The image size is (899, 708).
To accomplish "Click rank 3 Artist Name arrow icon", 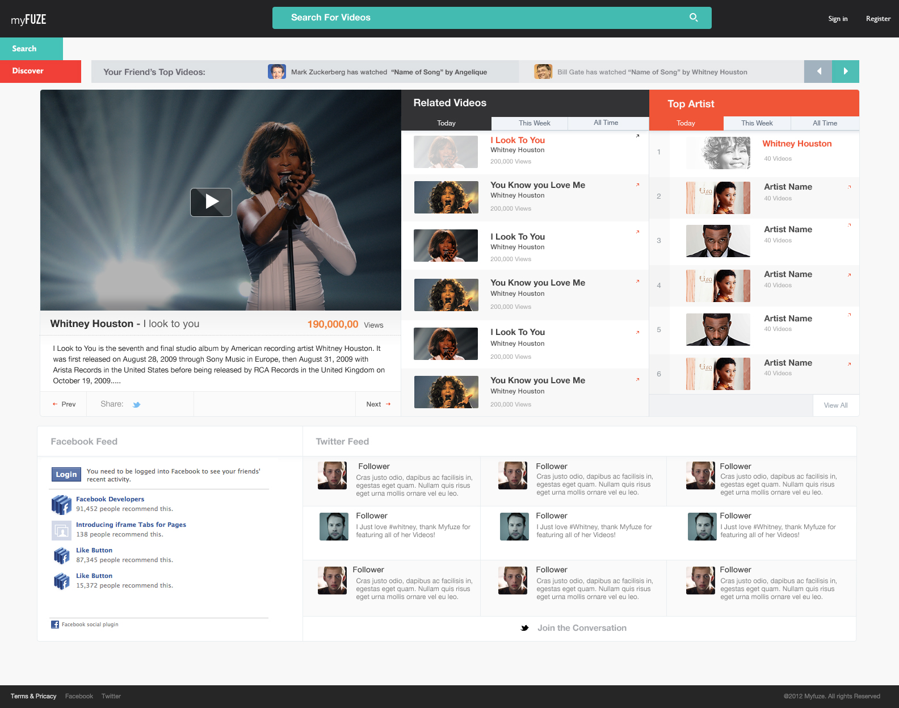I will coord(849,225).
